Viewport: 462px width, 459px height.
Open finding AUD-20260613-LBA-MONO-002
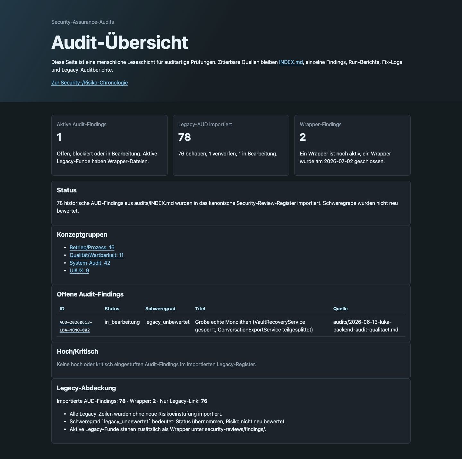[76, 326]
